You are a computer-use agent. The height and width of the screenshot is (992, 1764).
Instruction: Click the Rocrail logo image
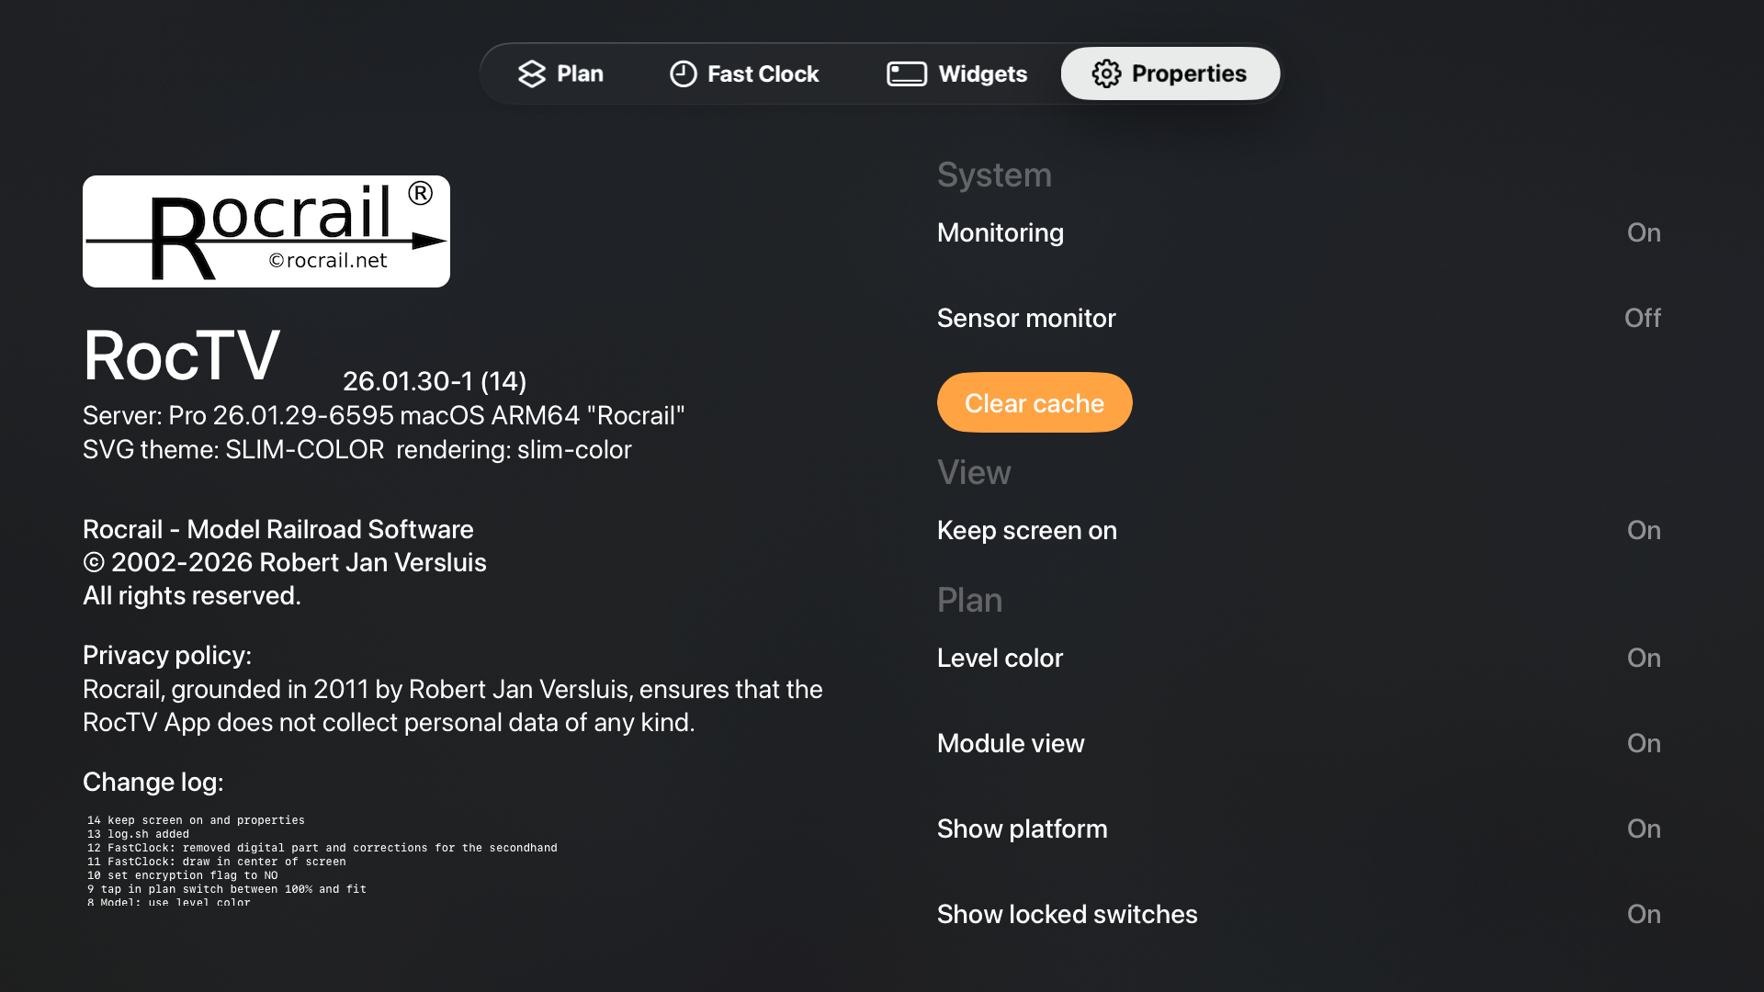pos(266,231)
